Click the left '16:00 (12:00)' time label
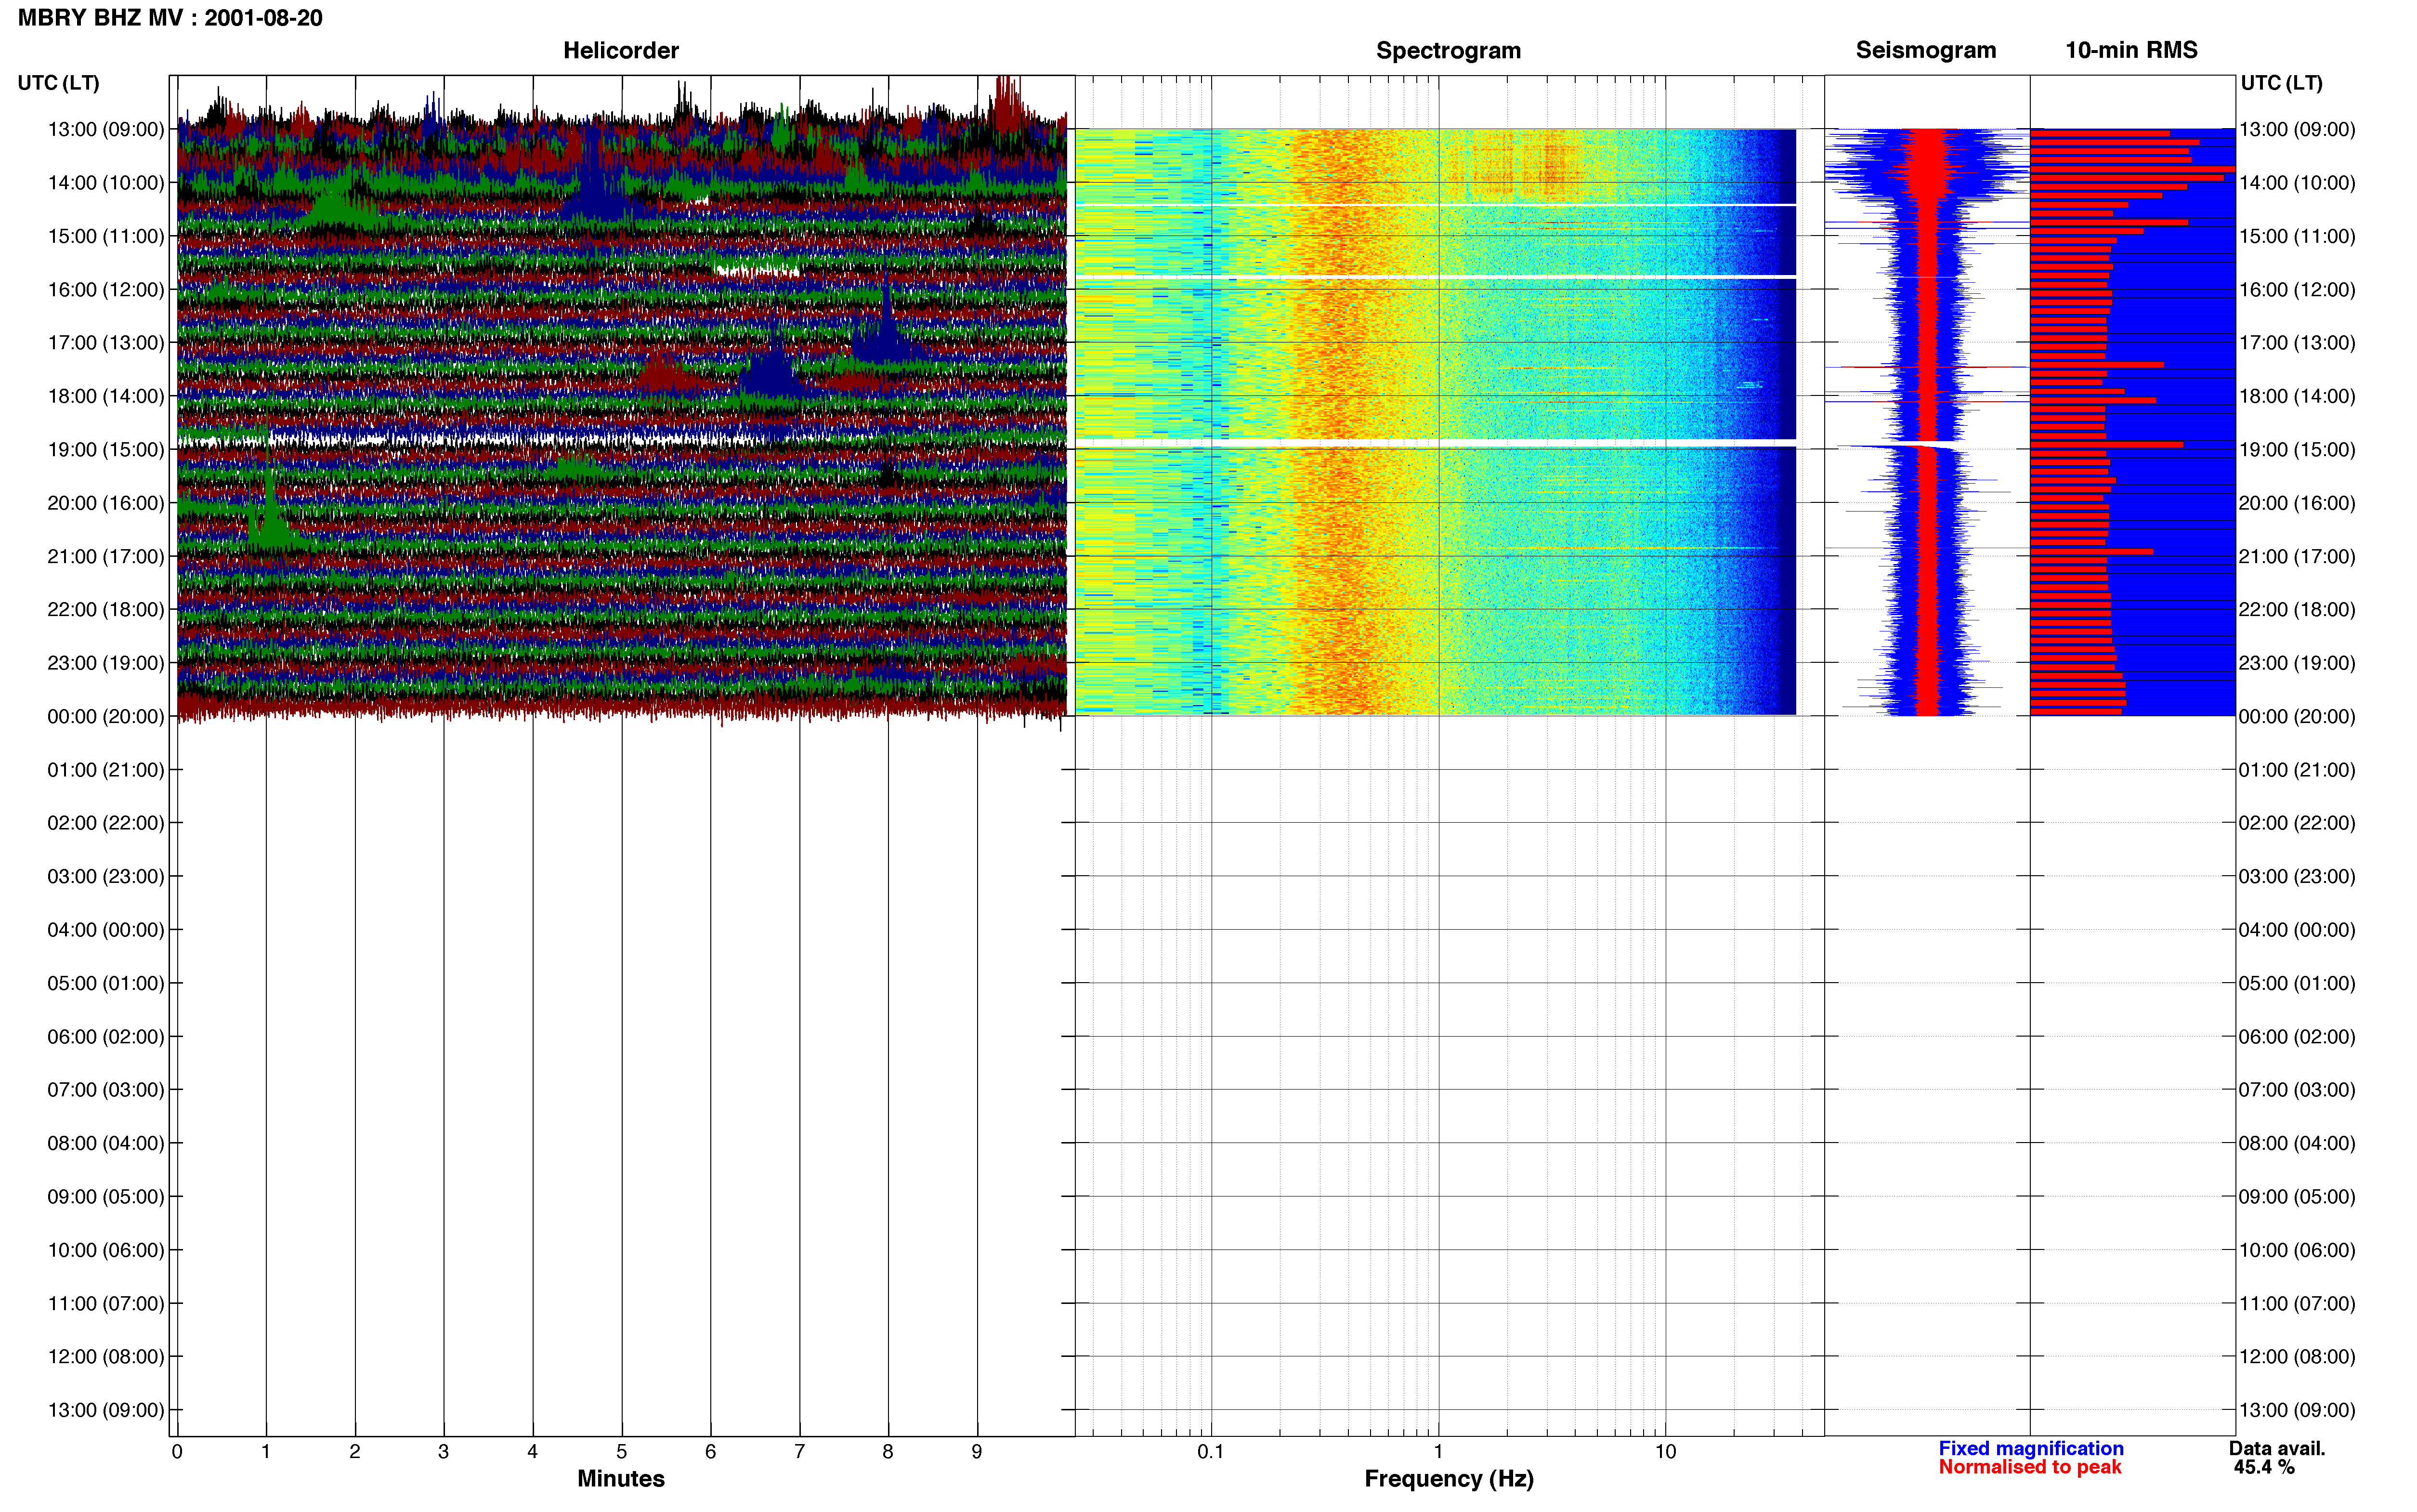The height and width of the screenshot is (1512, 2417). [106, 290]
